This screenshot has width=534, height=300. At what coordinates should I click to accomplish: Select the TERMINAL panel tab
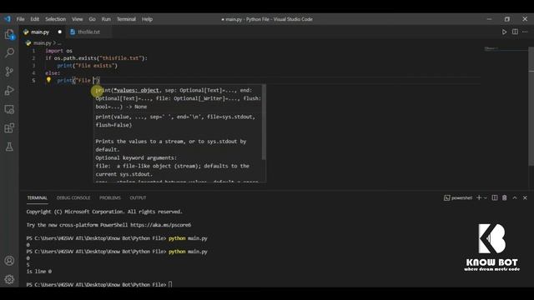tap(37, 197)
